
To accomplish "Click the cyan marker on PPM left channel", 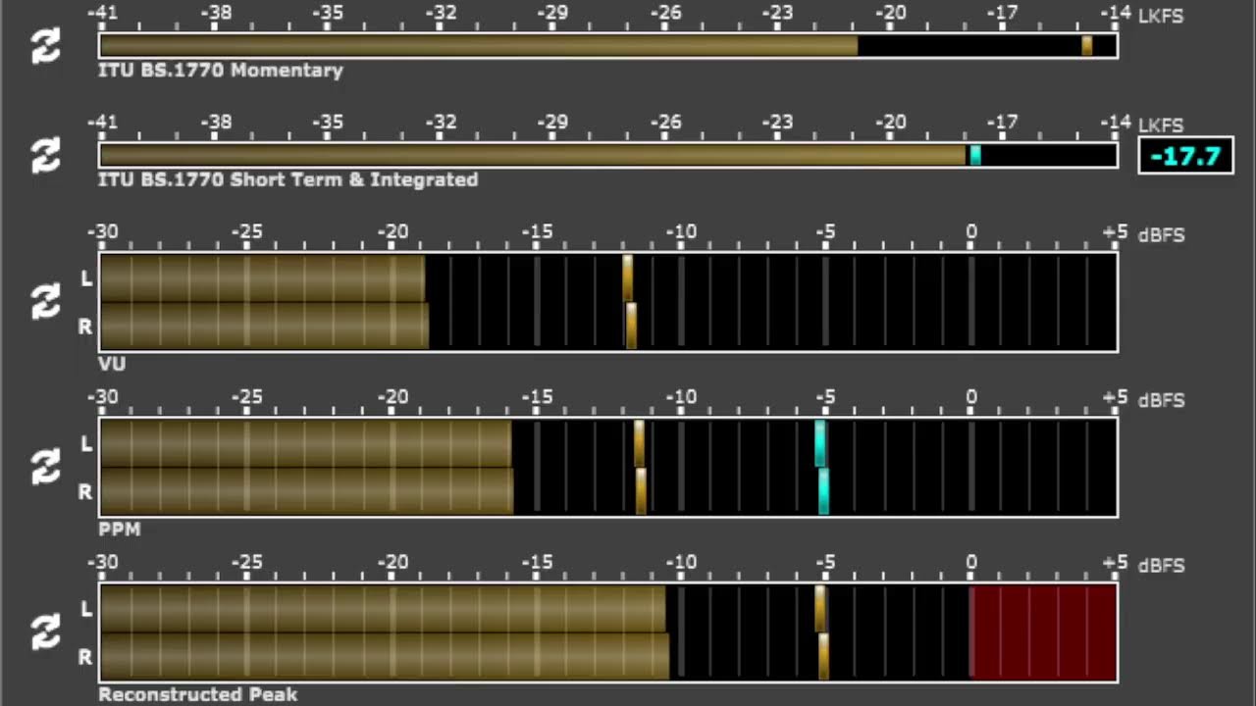I will tap(819, 443).
